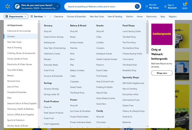Expand the Services dropdown
This screenshot has width=192, height=130.
[x=45, y=16]
